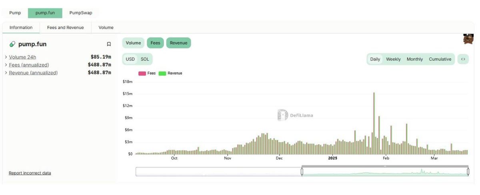Click the pump.fun heading text

pyautogui.click(x=32, y=44)
